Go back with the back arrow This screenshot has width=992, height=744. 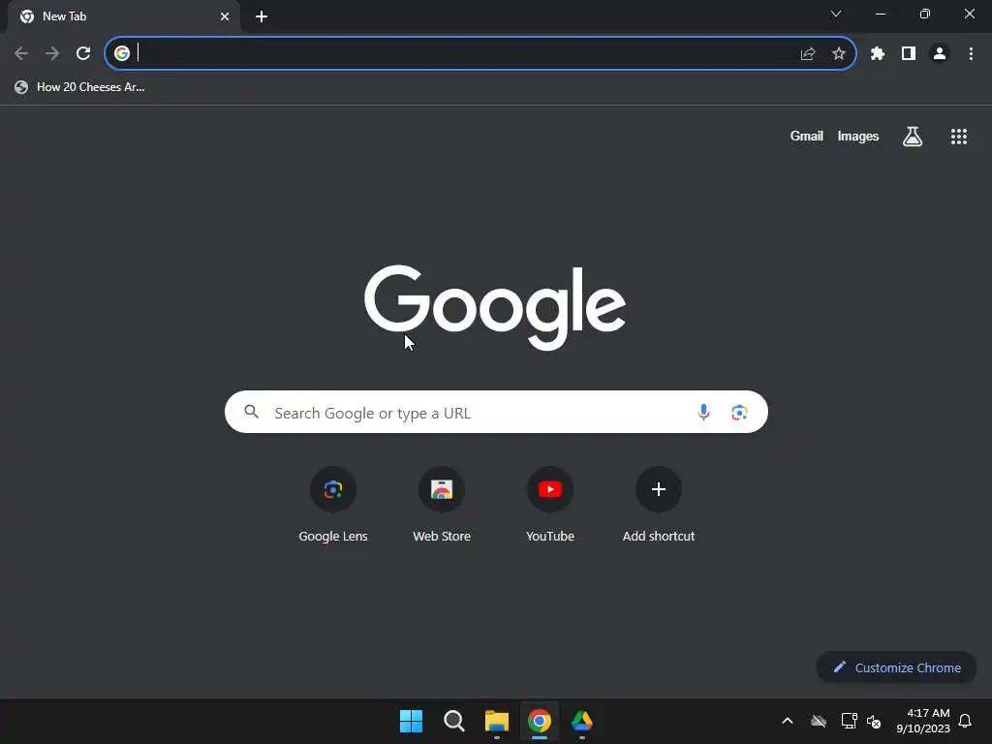[21, 53]
